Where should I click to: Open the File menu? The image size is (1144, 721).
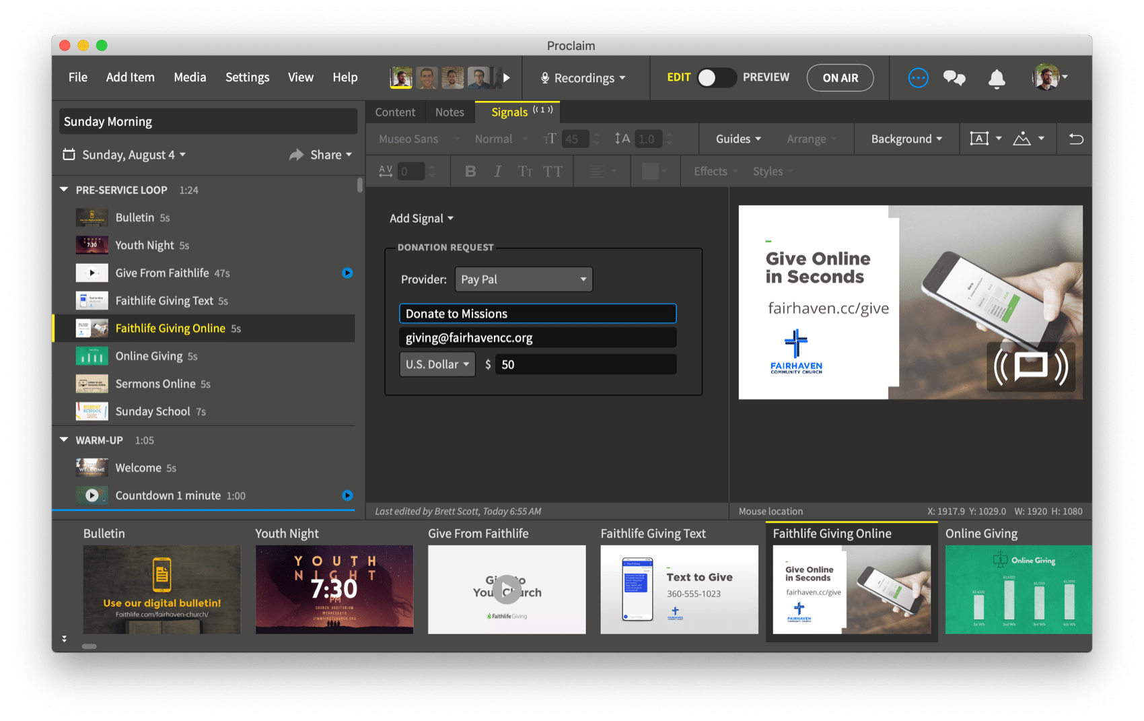(78, 77)
